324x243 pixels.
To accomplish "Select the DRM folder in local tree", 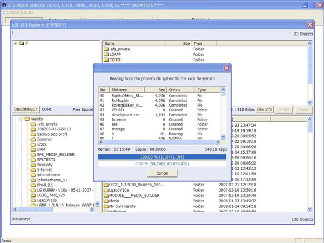I will [40, 149].
